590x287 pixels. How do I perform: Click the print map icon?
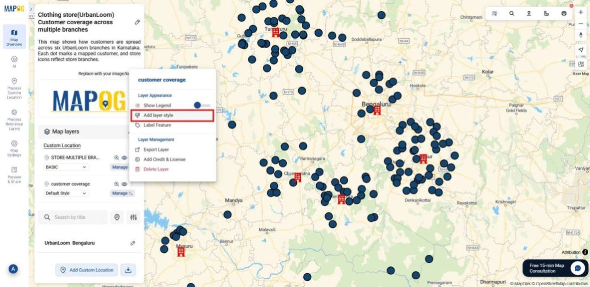564,13
